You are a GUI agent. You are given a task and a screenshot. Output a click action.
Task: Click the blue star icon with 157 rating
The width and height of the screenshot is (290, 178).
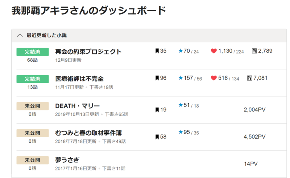point(181,78)
